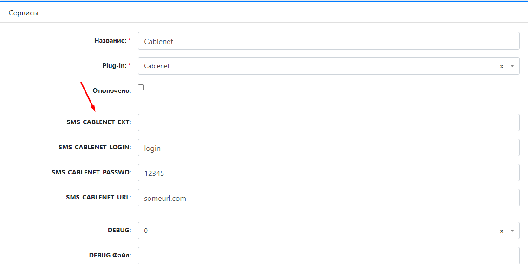
Task: Click the SMS_CABLENET_LOGIN input field
Action: (x=329, y=148)
